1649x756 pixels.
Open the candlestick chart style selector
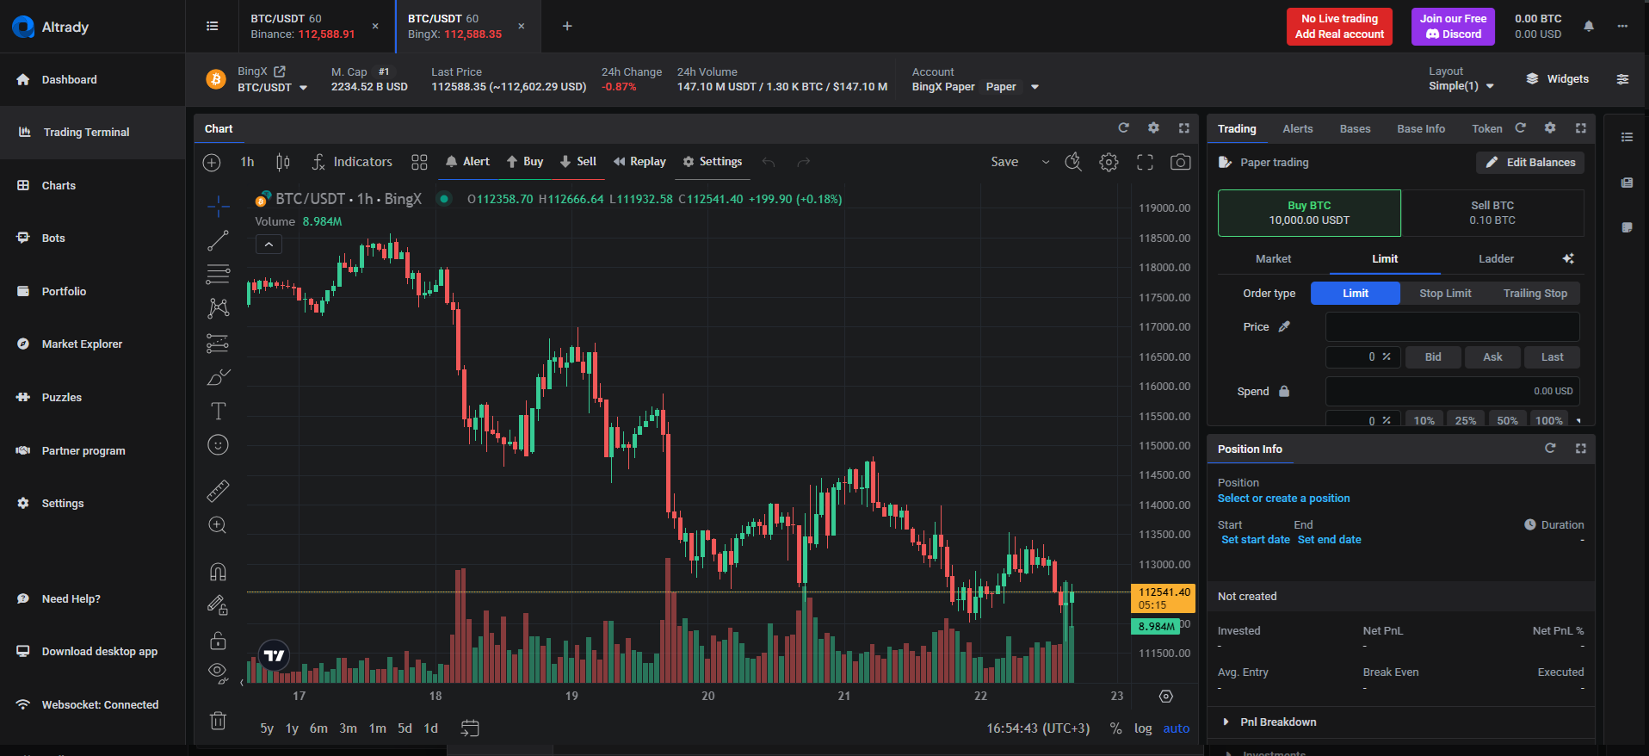pyautogui.click(x=282, y=162)
